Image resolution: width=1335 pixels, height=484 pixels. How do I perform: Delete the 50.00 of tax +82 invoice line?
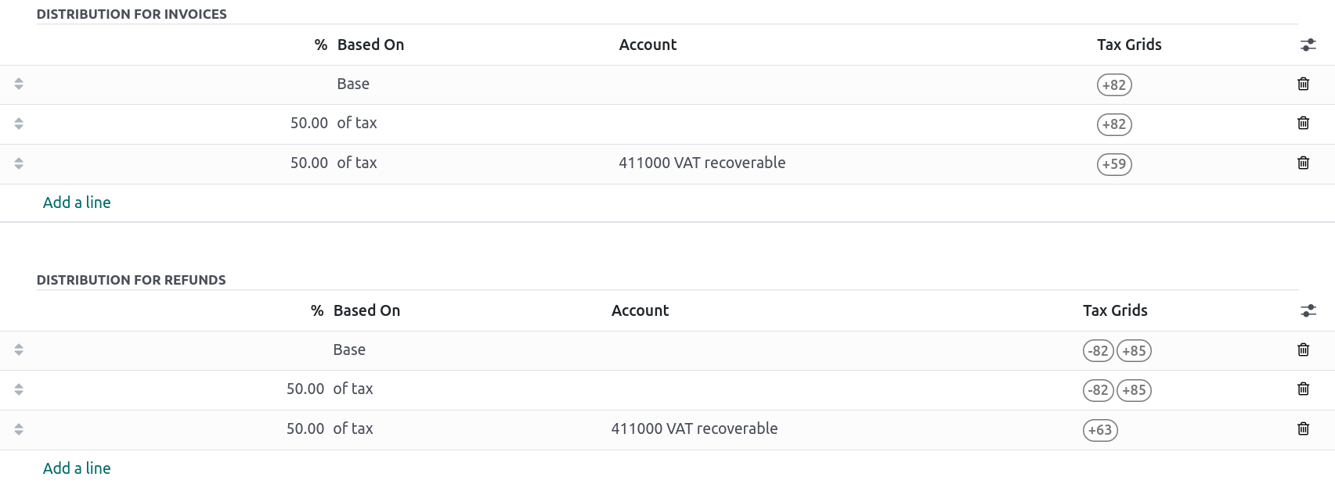(x=1303, y=123)
